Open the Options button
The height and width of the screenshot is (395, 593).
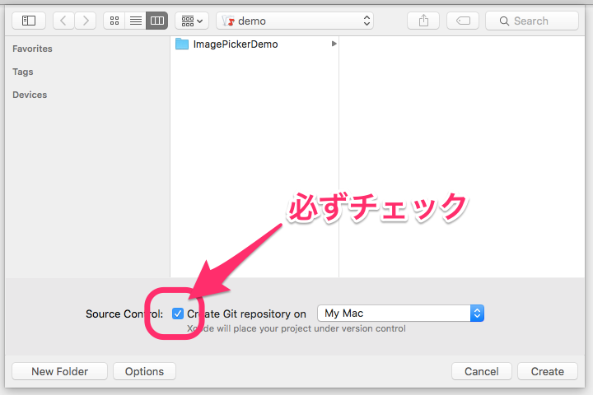(x=144, y=372)
